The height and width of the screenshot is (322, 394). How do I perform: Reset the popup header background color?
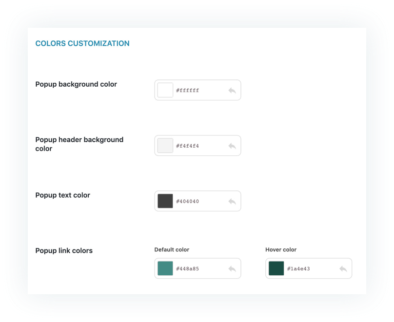pyautogui.click(x=232, y=146)
